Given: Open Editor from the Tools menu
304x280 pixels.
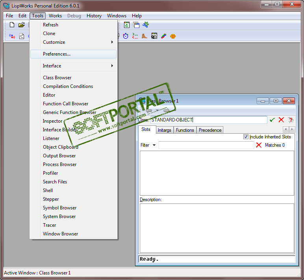Looking at the screenshot, I should [74, 95].
